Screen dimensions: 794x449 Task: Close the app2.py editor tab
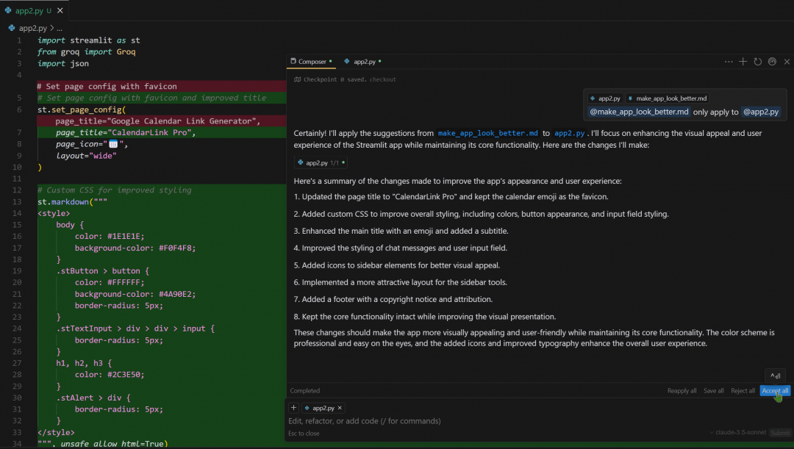point(60,10)
